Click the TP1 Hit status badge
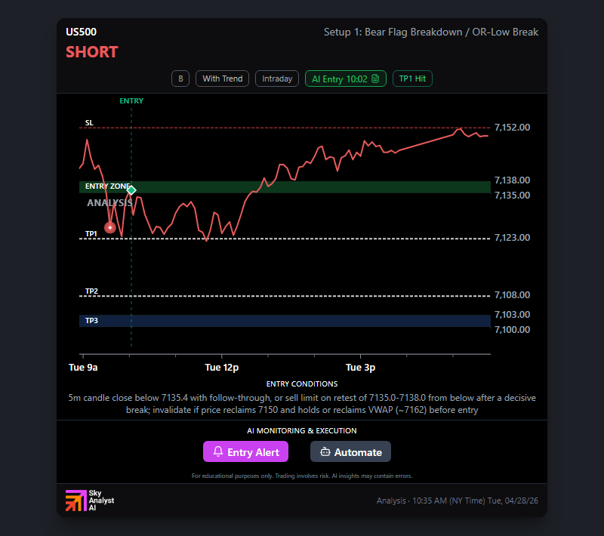This screenshot has height=536, width=604. click(412, 79)
